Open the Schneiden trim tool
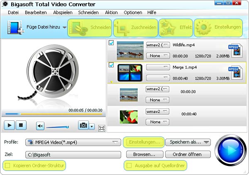The width and height of the screenshot is (249, 175). [x=90, y=28]
